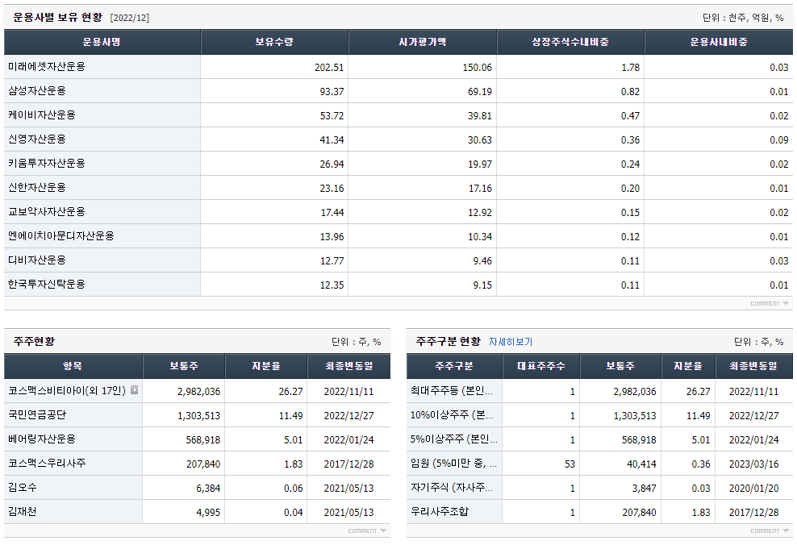Screen dimensions: 797x545
Task: Click 대표주주수 column header
Action: [540, 366]
